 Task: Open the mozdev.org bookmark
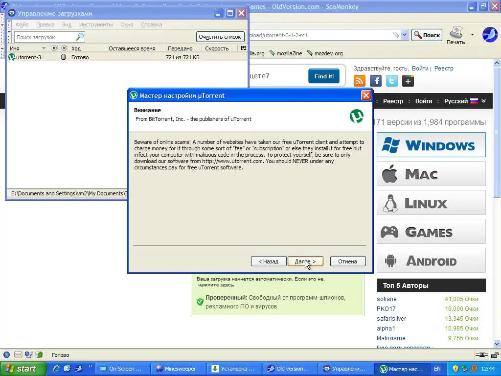[x=325, y=53]
